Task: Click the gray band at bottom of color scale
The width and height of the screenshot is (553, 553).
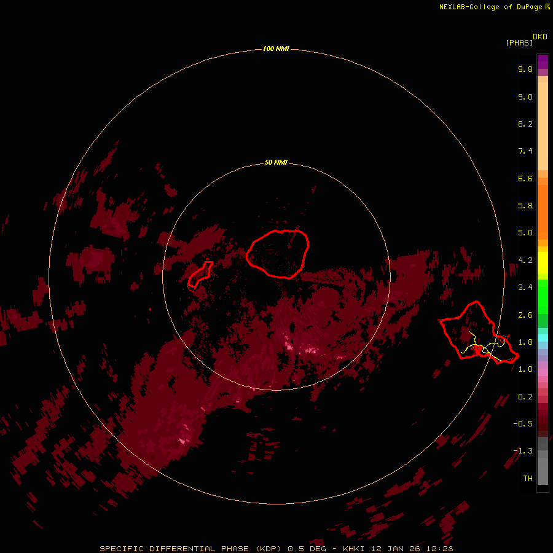Action: [543, 461]
